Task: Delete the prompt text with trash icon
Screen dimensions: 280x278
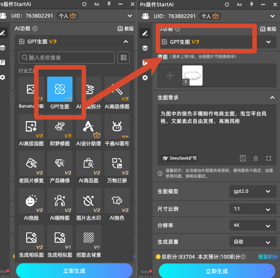Action: 256,158
